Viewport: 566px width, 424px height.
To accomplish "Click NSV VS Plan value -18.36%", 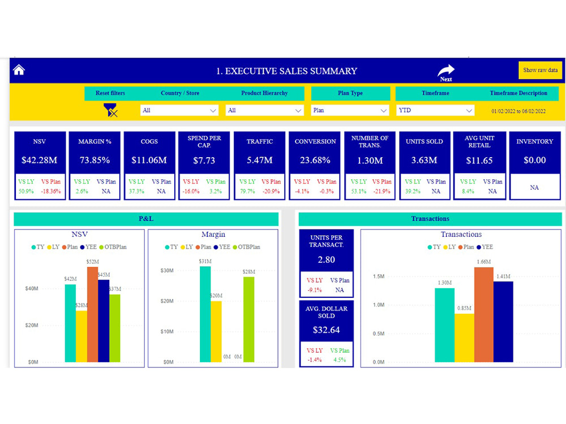I will pos(51,192).
